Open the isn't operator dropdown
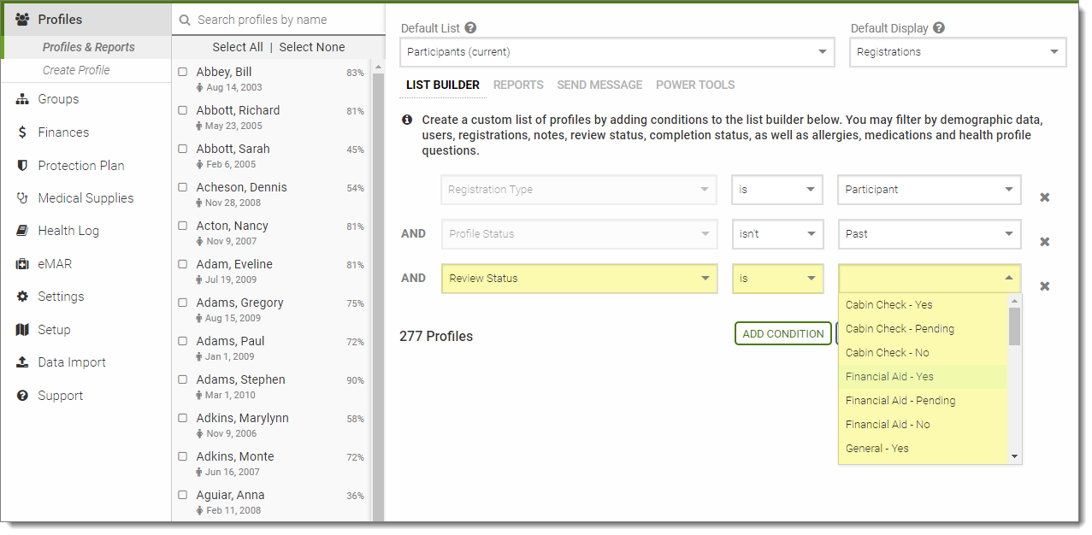This screenshot has width=1092, height=535. click(x=776, y=234)
